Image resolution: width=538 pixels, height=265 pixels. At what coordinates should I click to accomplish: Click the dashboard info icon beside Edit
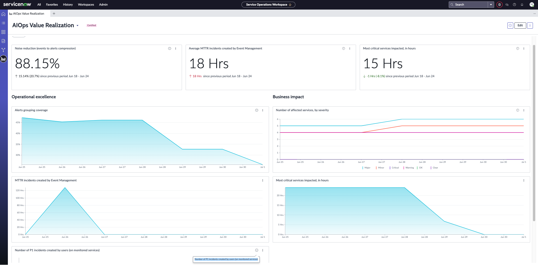[510, 25]
